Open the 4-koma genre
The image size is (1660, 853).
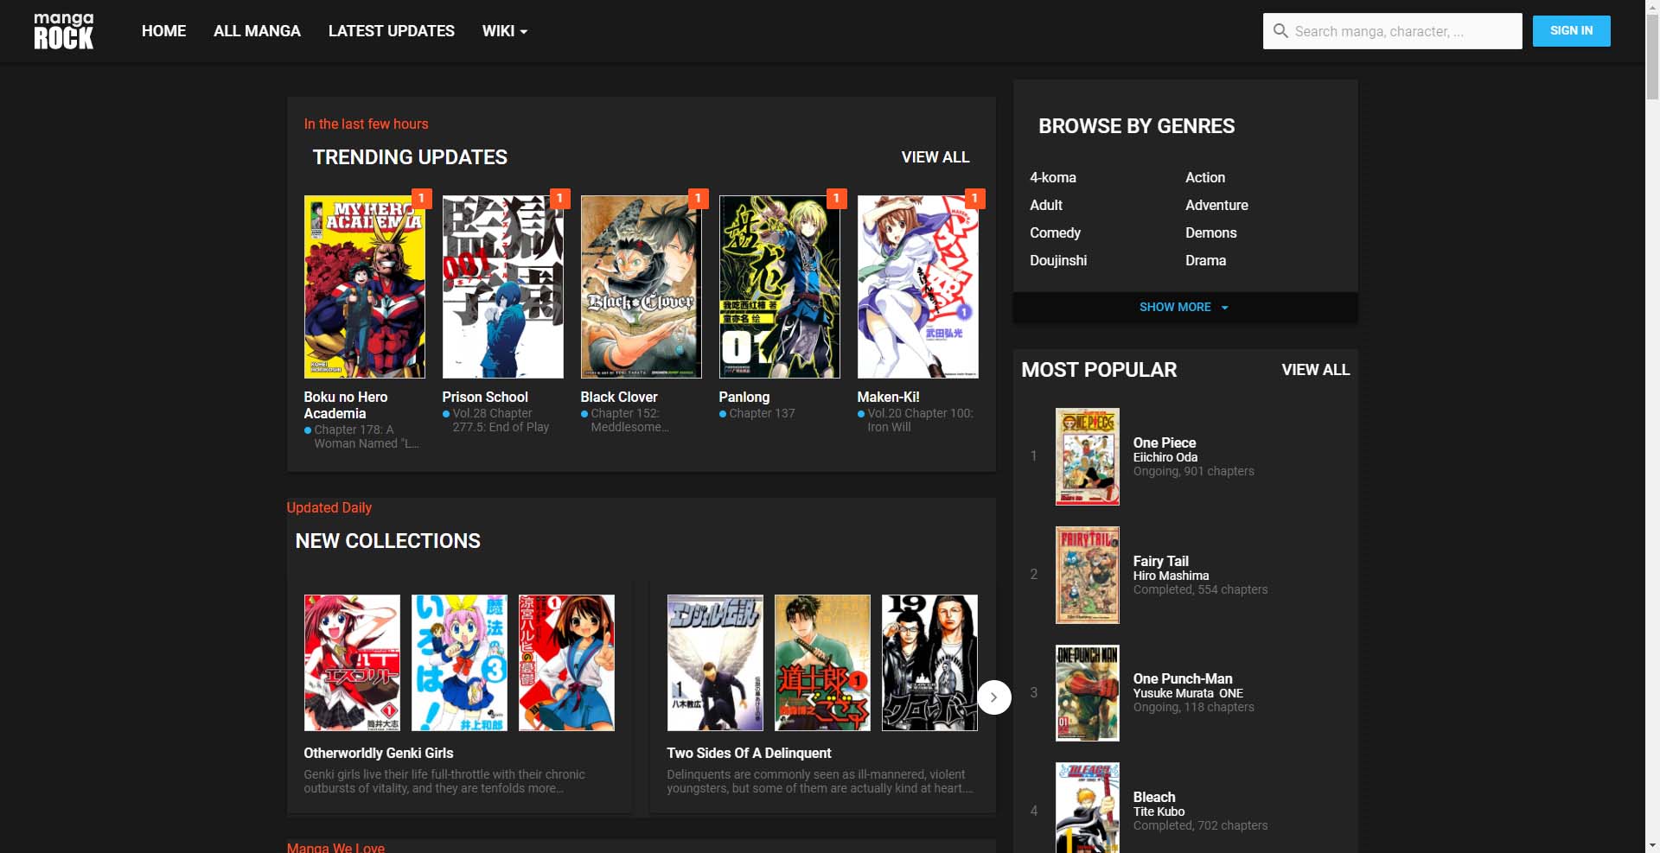[x=1053, y=177]
